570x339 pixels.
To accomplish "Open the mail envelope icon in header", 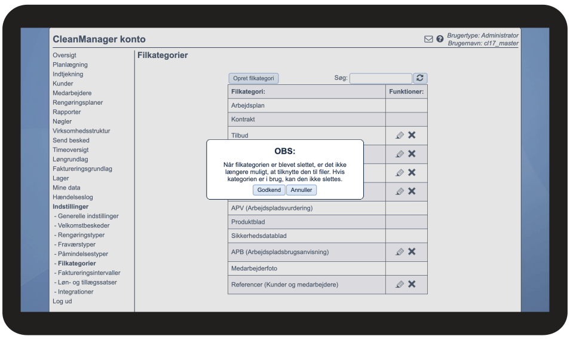I will (428, 39).
